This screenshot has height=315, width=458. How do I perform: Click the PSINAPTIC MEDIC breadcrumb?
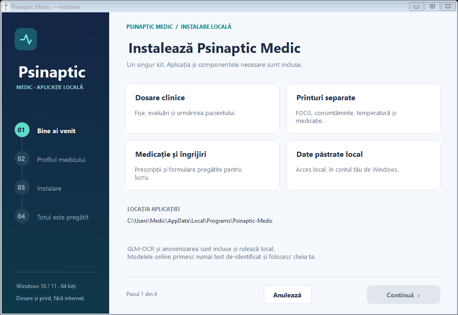150,27
